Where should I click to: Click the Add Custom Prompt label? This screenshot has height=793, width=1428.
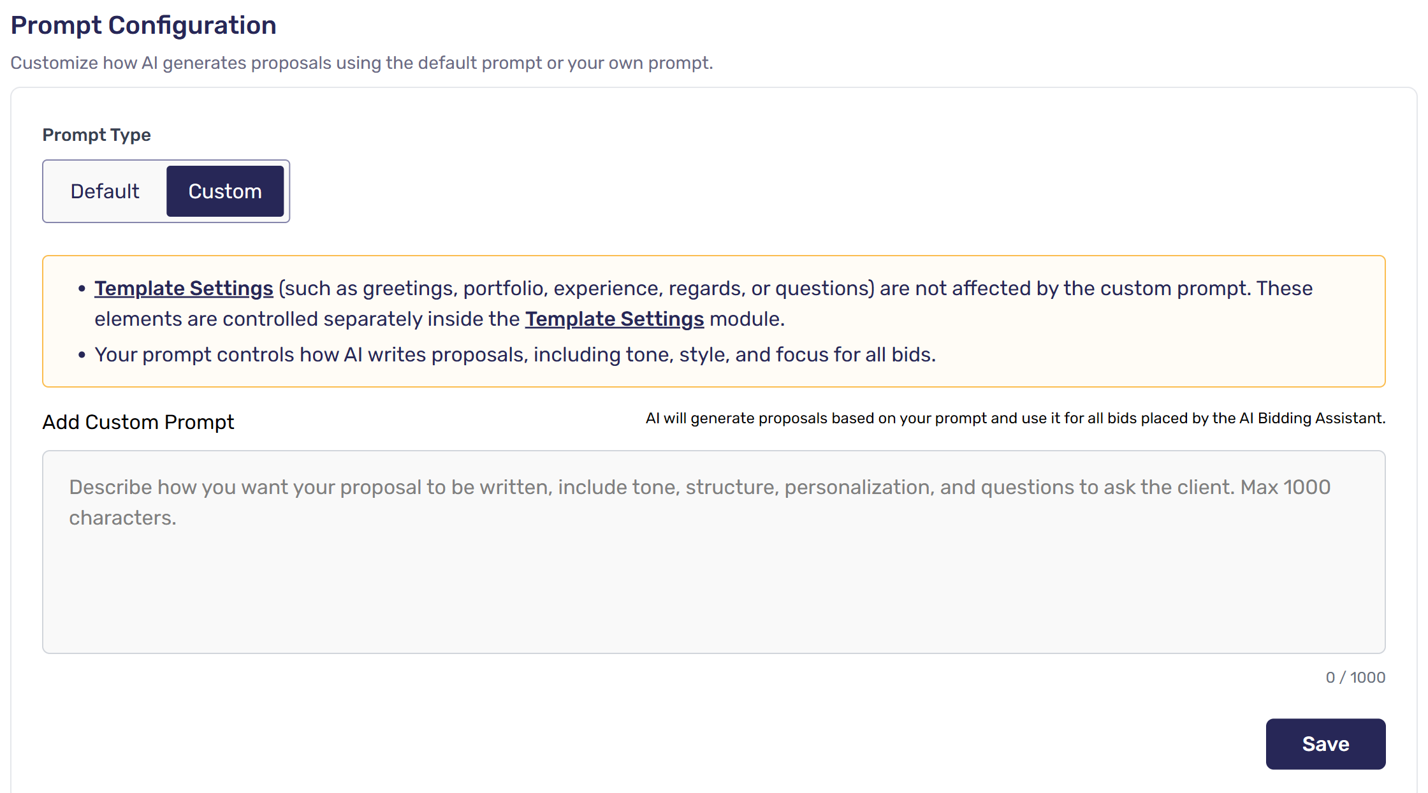138,422
